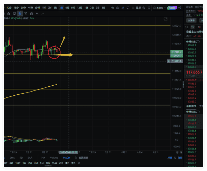This screenshot has height=171, width=207.
Task: Open the camera screenshot tool
Action: [118, 8]
